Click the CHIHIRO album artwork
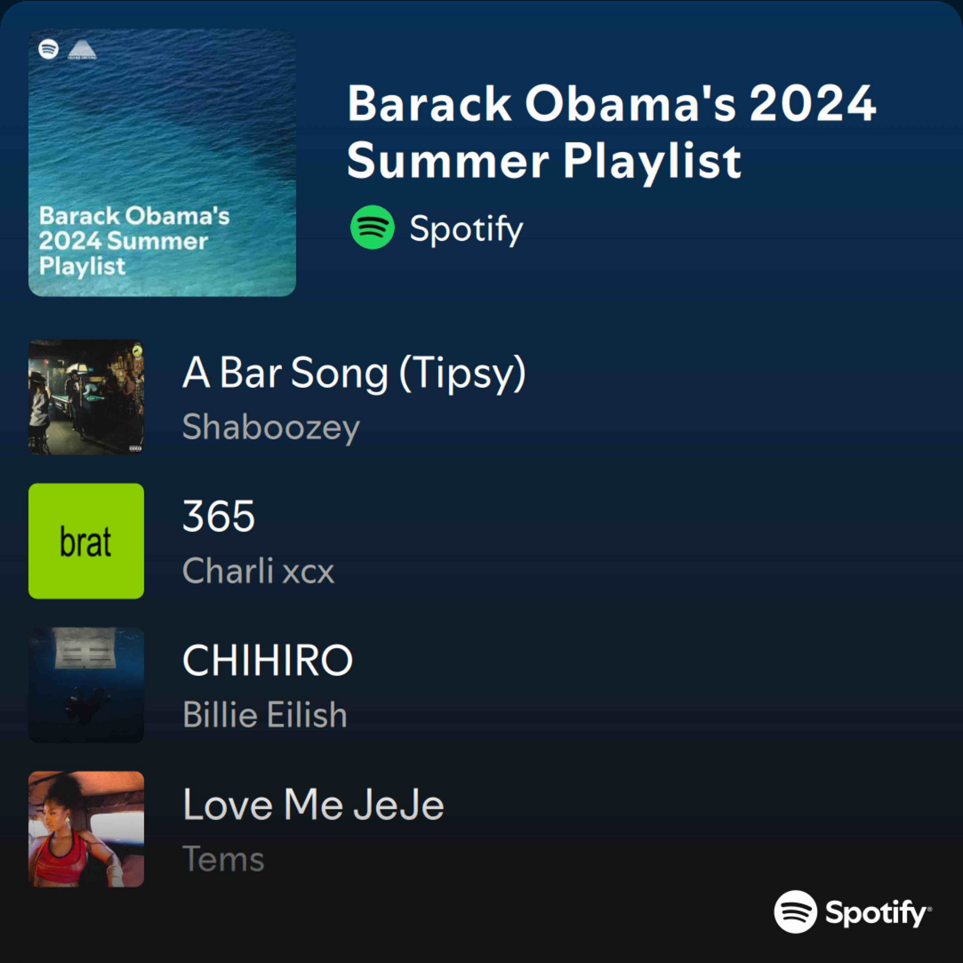 [86, 685]
